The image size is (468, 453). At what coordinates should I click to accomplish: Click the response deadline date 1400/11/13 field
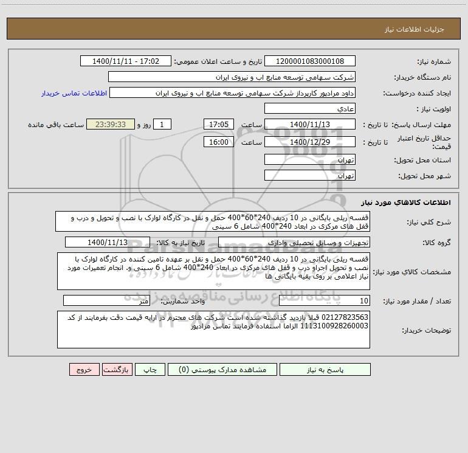point(310,124)
